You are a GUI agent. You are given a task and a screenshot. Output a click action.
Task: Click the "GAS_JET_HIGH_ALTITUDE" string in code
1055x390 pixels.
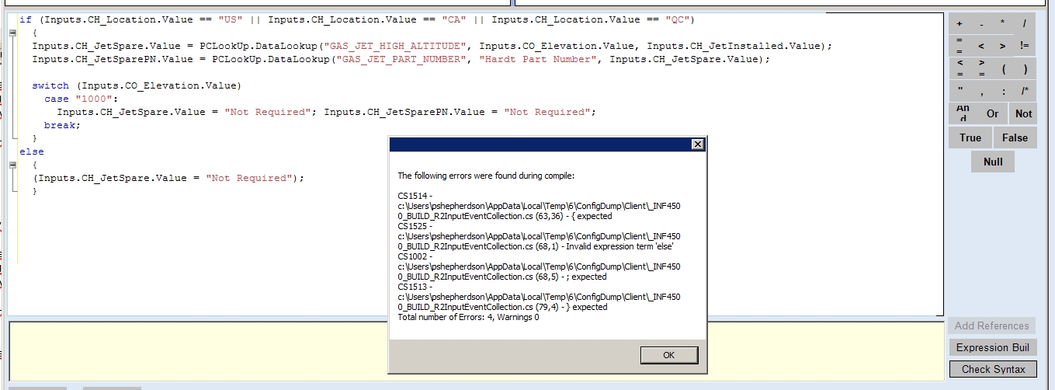click(x=394, y=46)
